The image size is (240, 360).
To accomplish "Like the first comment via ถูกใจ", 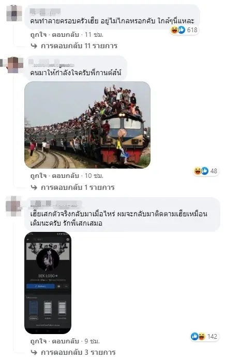I will coord(38,35).
